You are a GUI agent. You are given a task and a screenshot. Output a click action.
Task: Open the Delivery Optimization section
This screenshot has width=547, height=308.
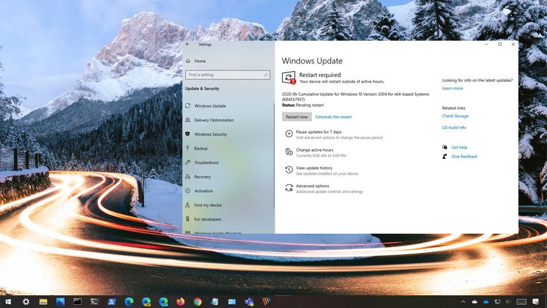(x=213, y=120)
